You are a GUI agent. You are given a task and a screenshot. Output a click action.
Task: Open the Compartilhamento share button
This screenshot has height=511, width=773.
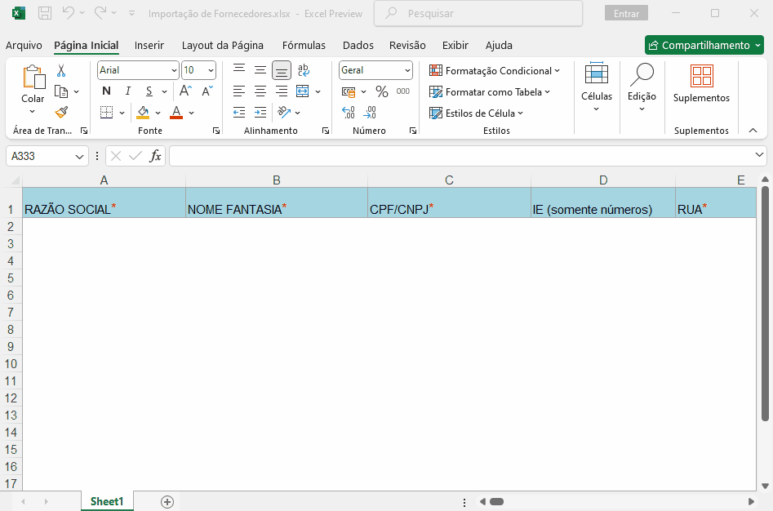(704, 46)
